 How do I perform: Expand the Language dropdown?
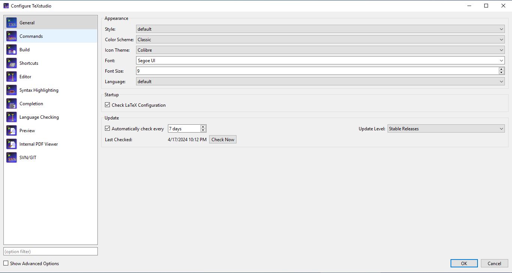[320, 81]
